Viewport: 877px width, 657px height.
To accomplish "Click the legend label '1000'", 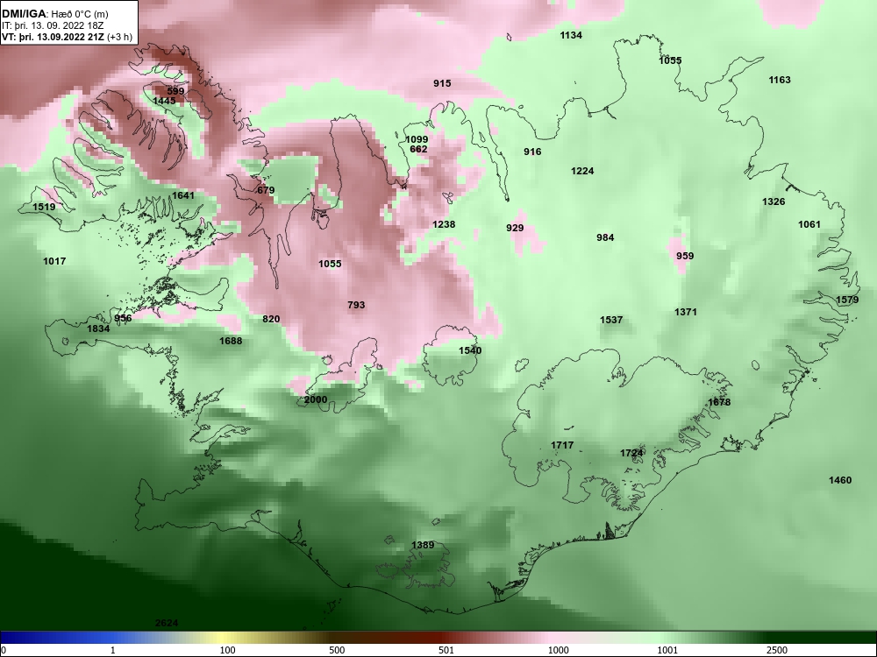I will (558, 650).
